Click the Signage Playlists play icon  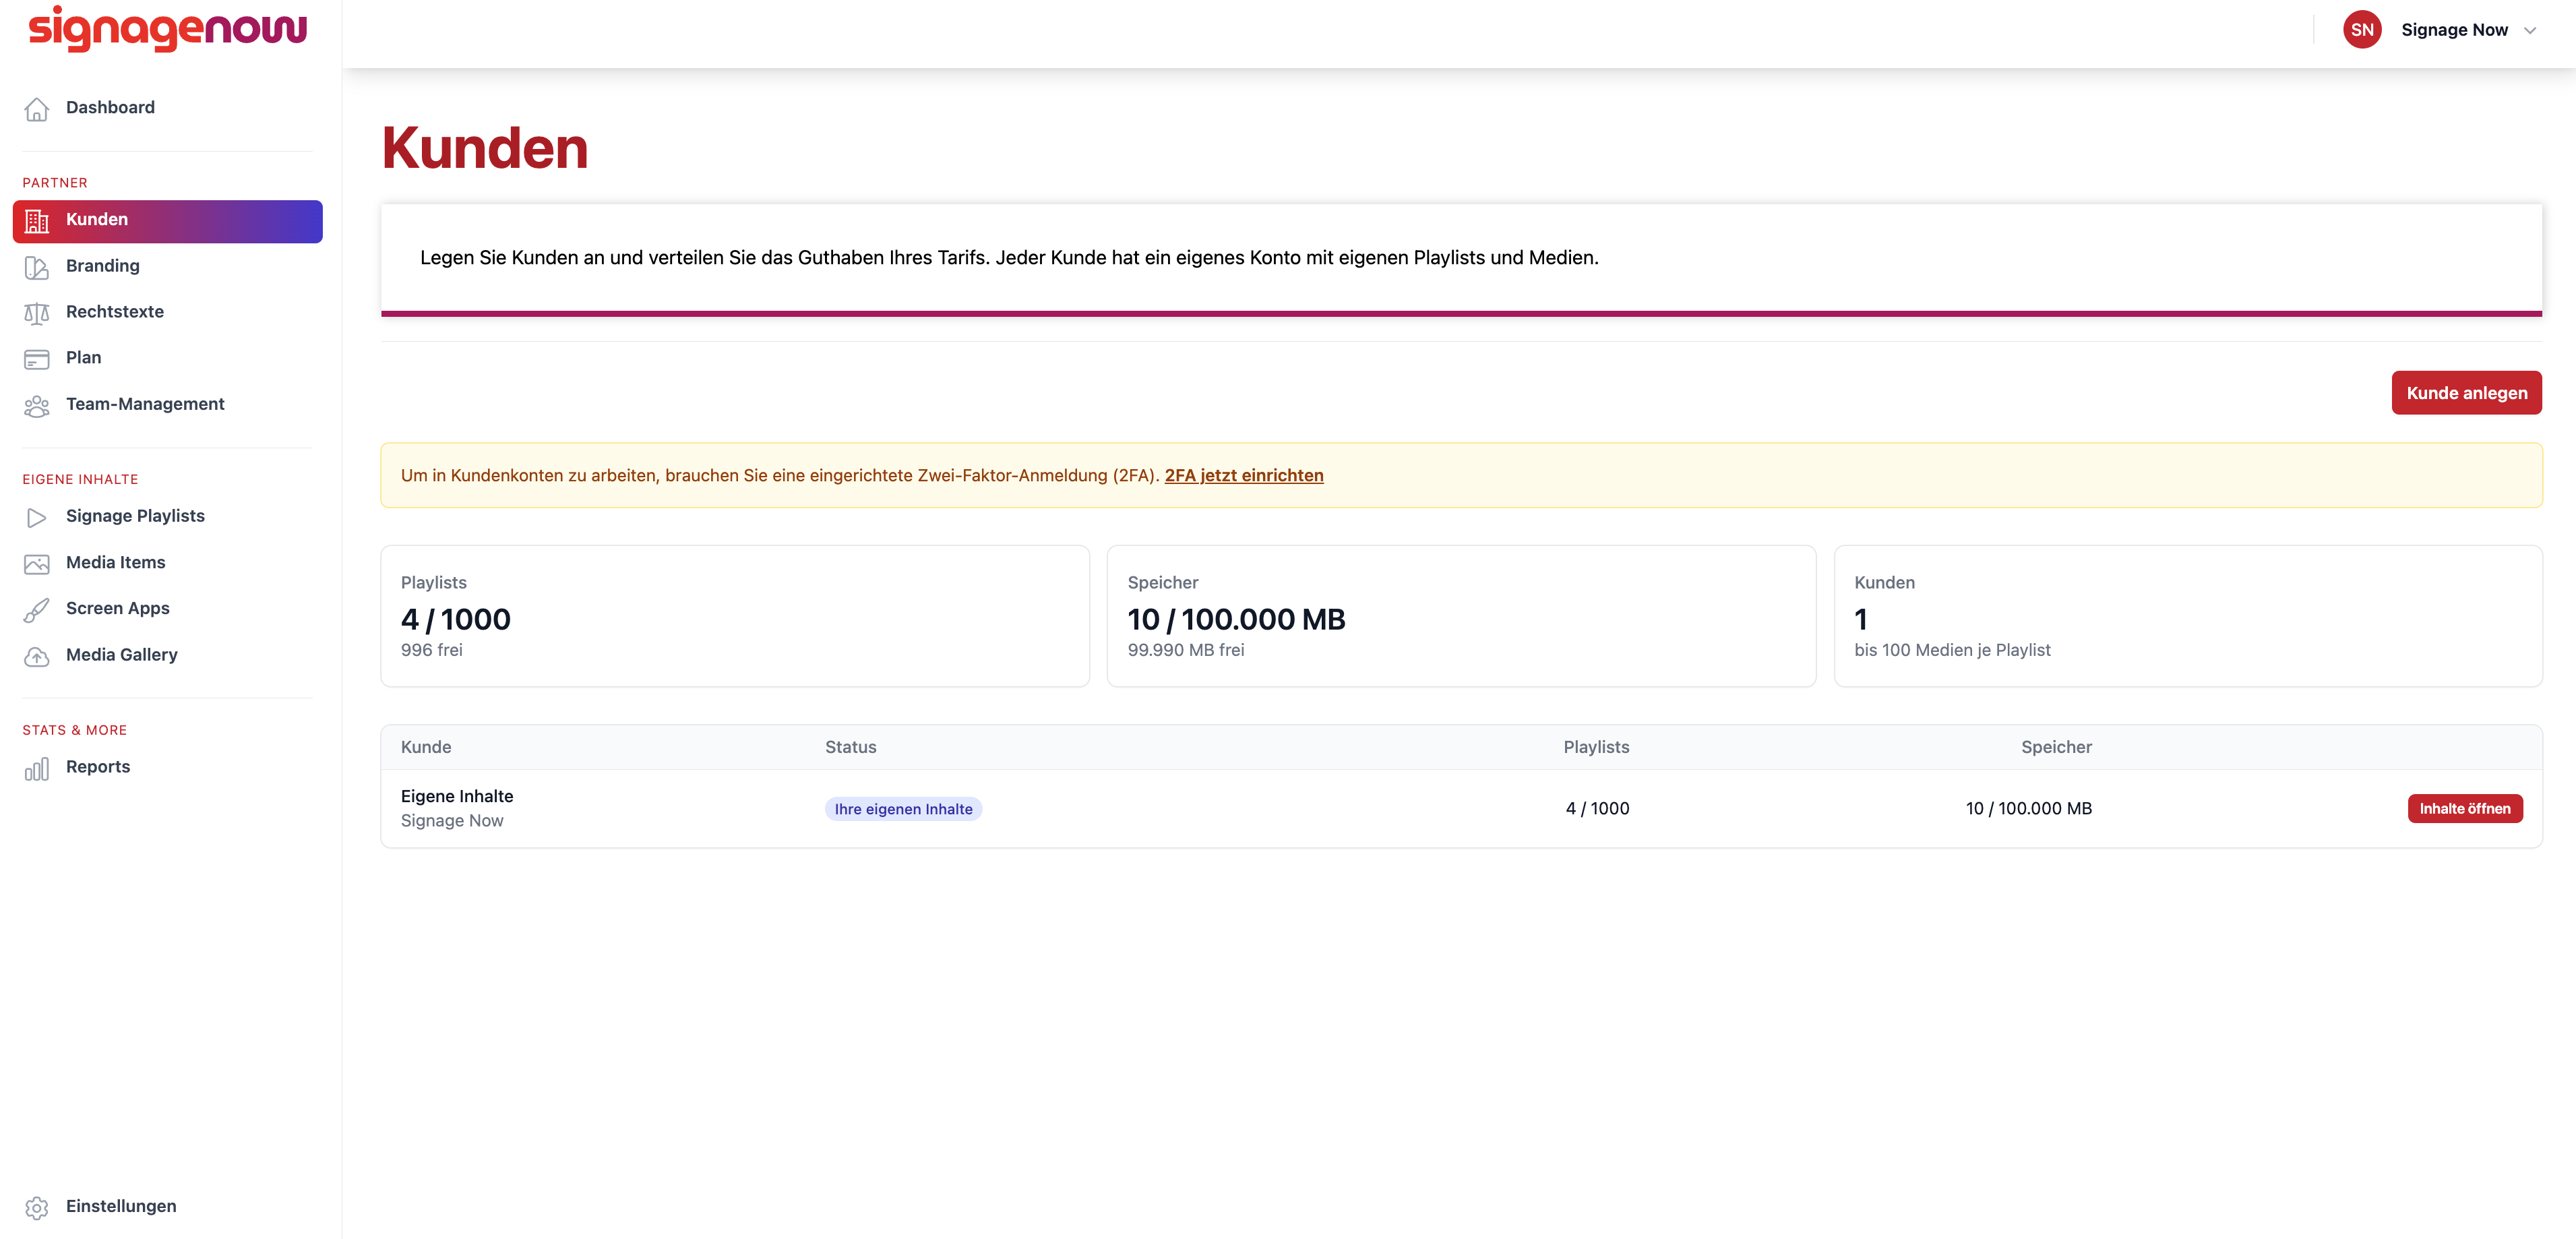[x=37, y=517]
